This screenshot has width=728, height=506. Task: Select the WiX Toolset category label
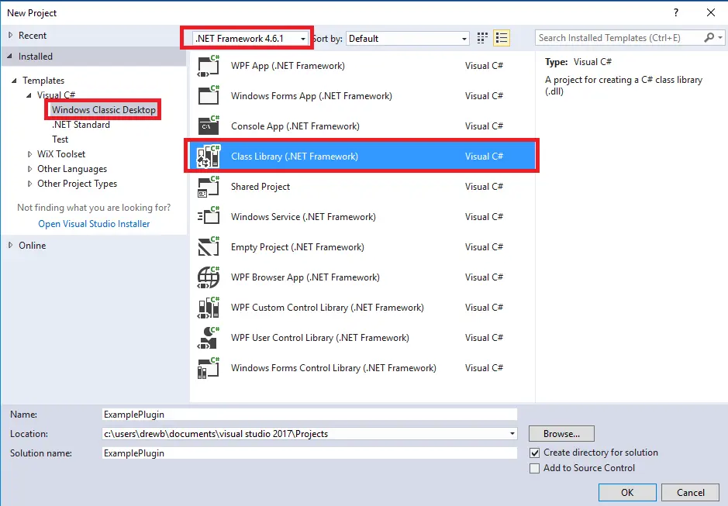tap(61, 154)
